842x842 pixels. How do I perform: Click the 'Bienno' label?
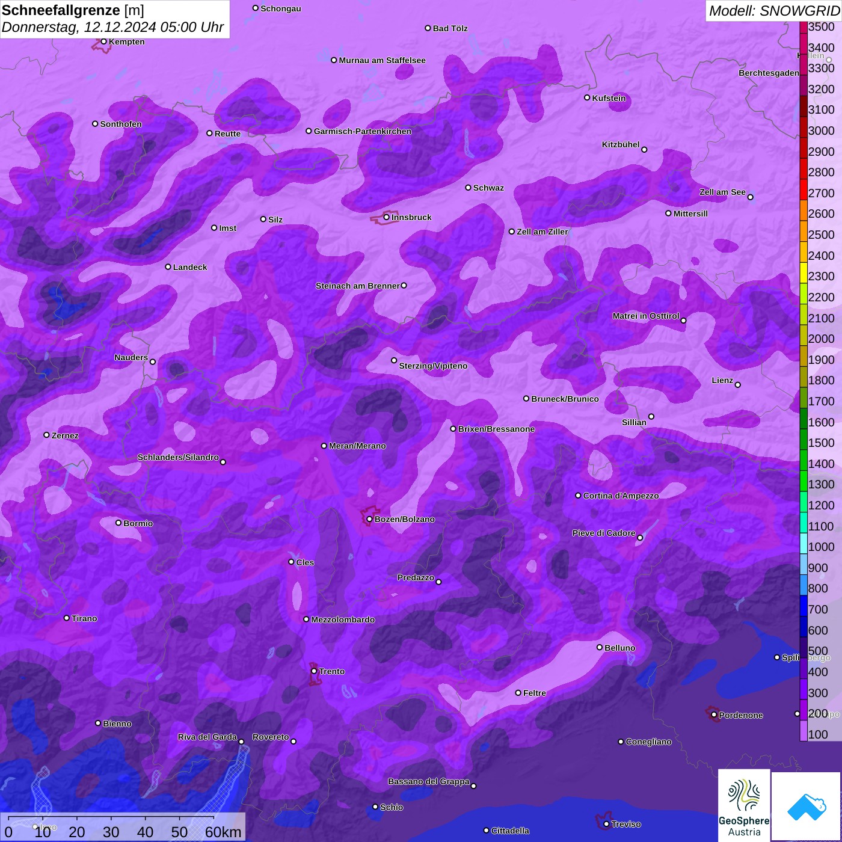tap(117, 724)
